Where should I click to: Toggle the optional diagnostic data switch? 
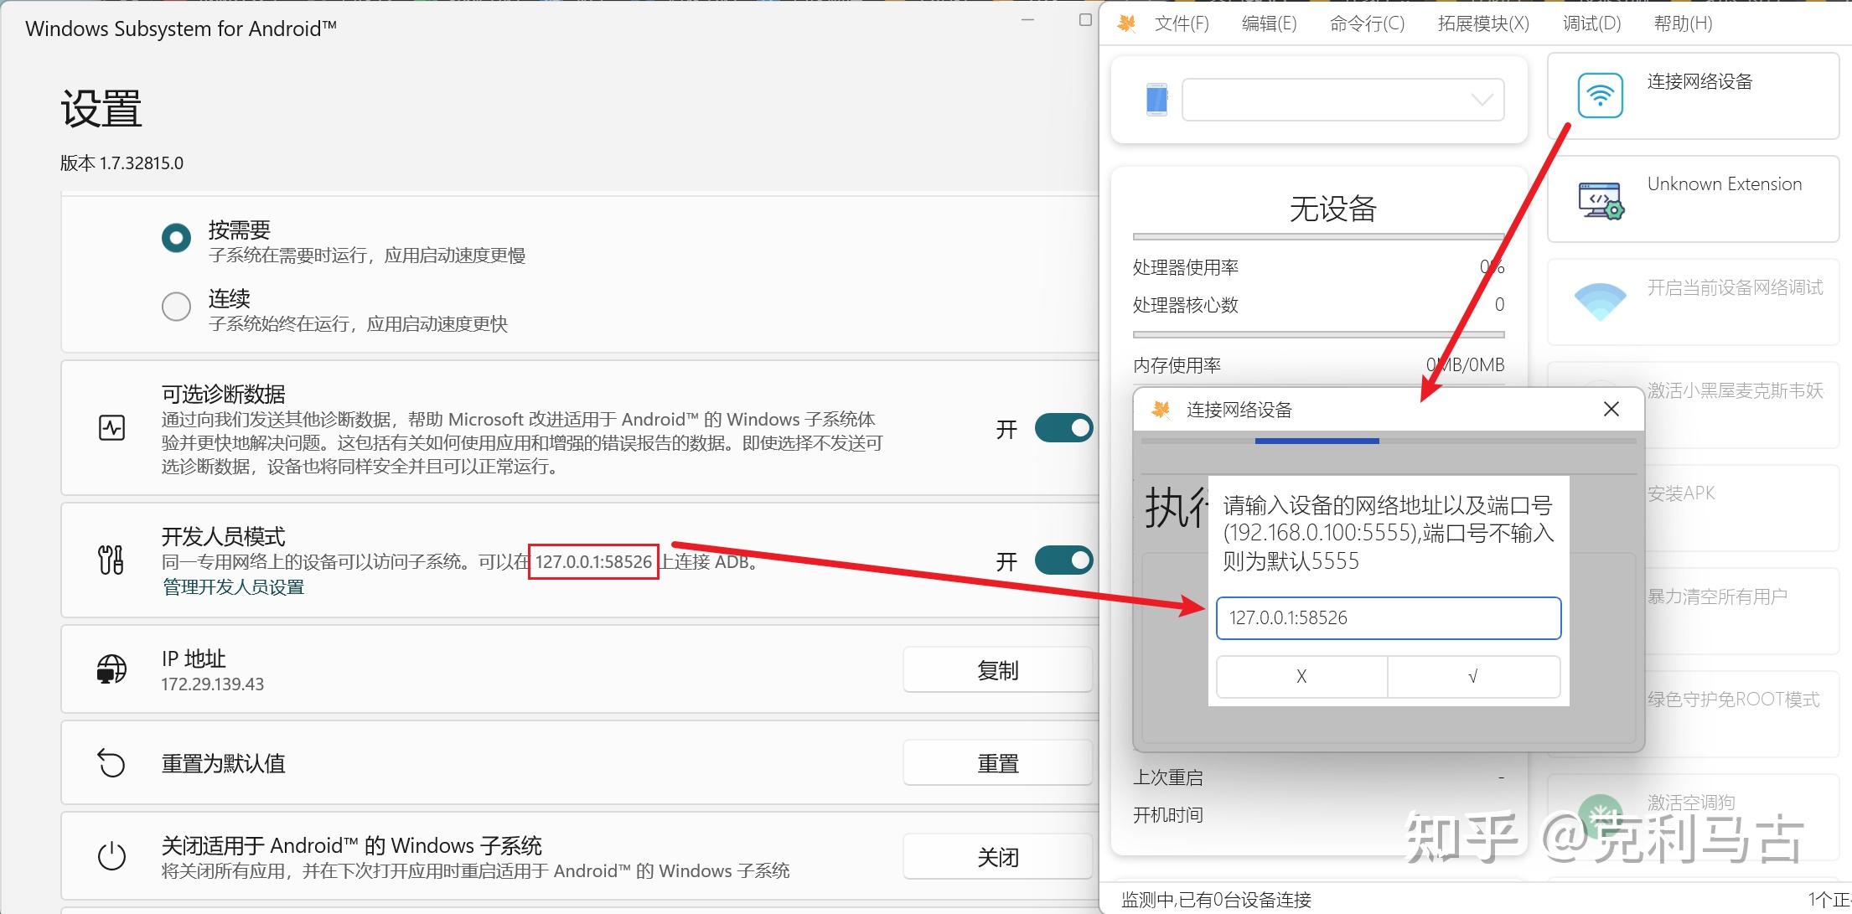(1063, 428)
